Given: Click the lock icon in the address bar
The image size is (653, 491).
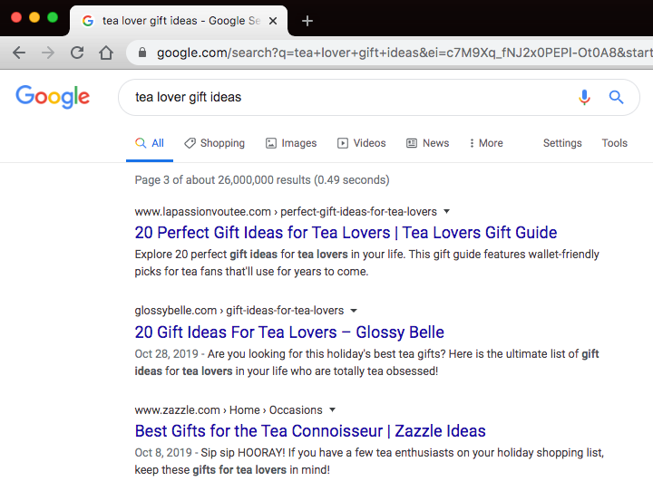Looking at the screenshot, I should point(142,53).
